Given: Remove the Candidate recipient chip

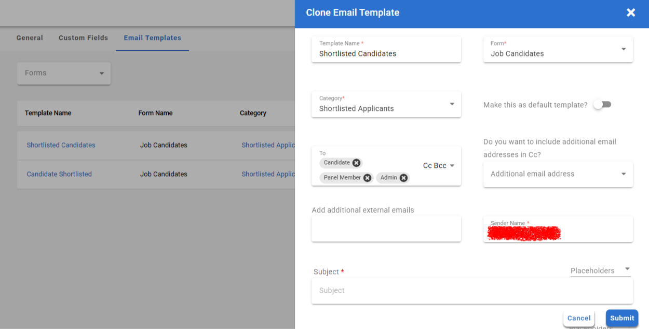Looking at the screenshot, I should pyautogui.click(x=356, y=163).
